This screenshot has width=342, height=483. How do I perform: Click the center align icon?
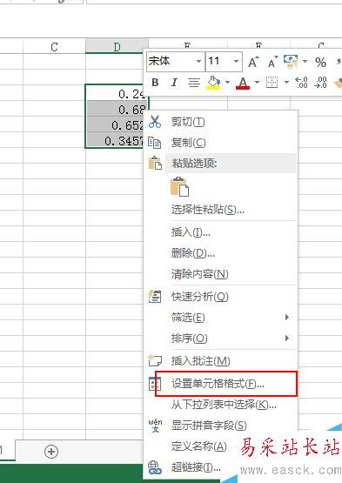coord(194,83)
